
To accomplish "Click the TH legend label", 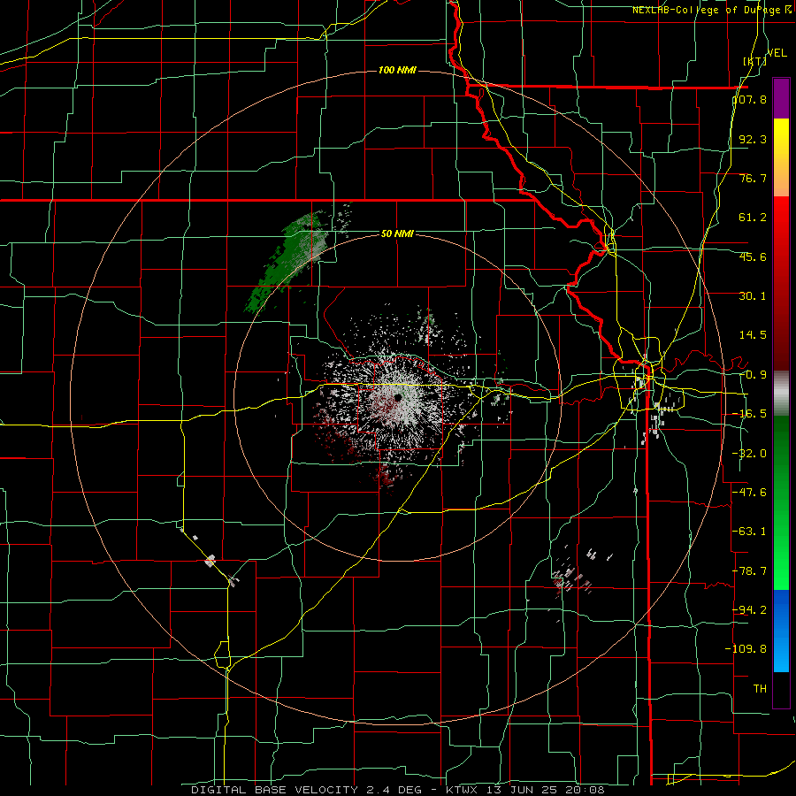I will (760, 688).
